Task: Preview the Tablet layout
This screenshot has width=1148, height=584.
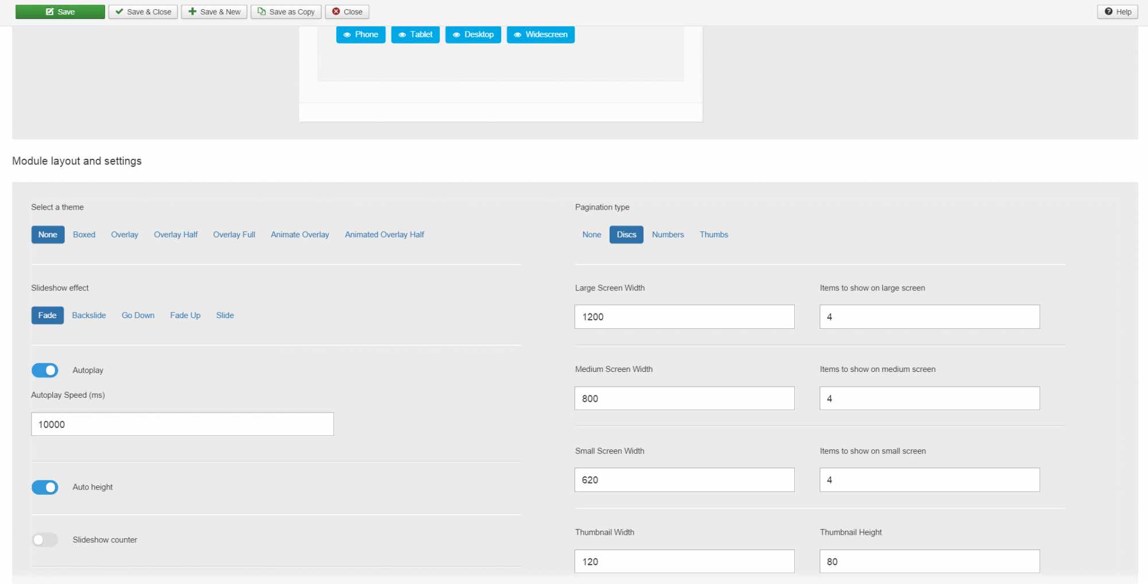Action: point(415,34)
